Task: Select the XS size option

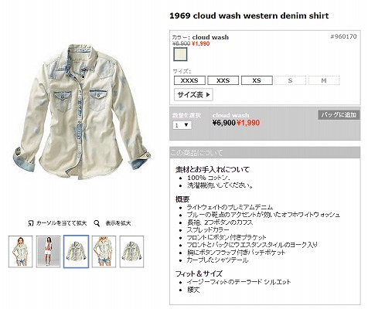Action: point(257,80)
